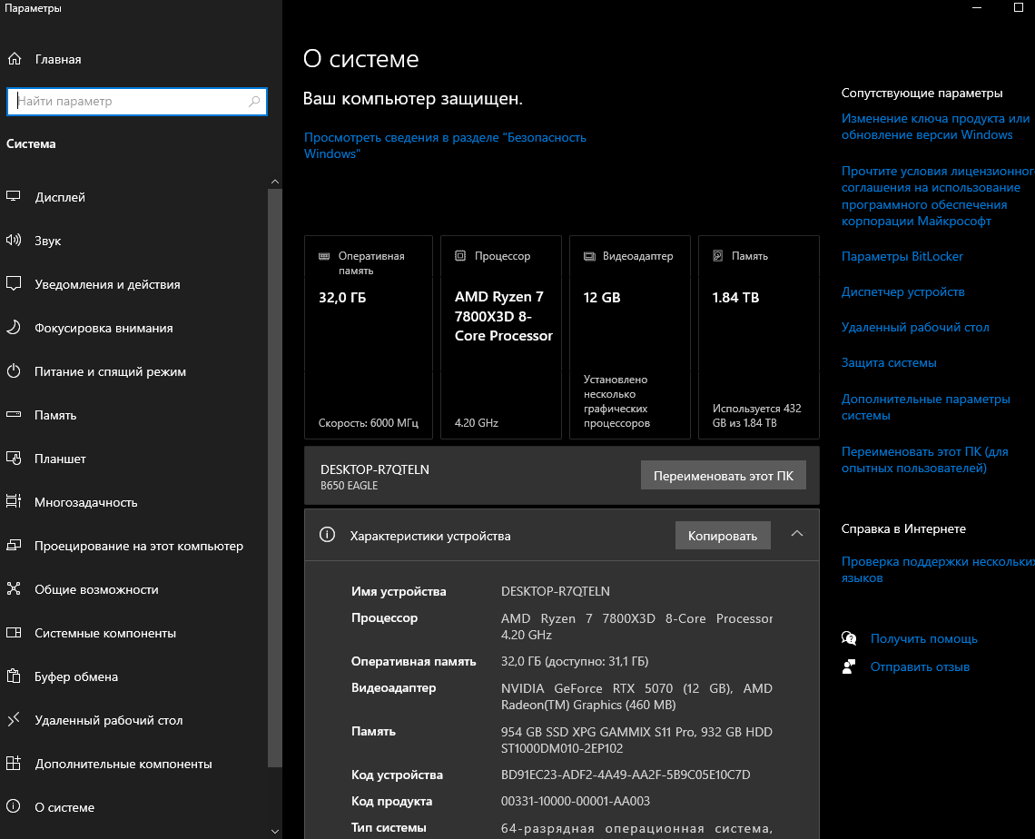Click the search magnifier icon in search box
This screenshot has height=839, width=1035.
[x=254, y=102]
